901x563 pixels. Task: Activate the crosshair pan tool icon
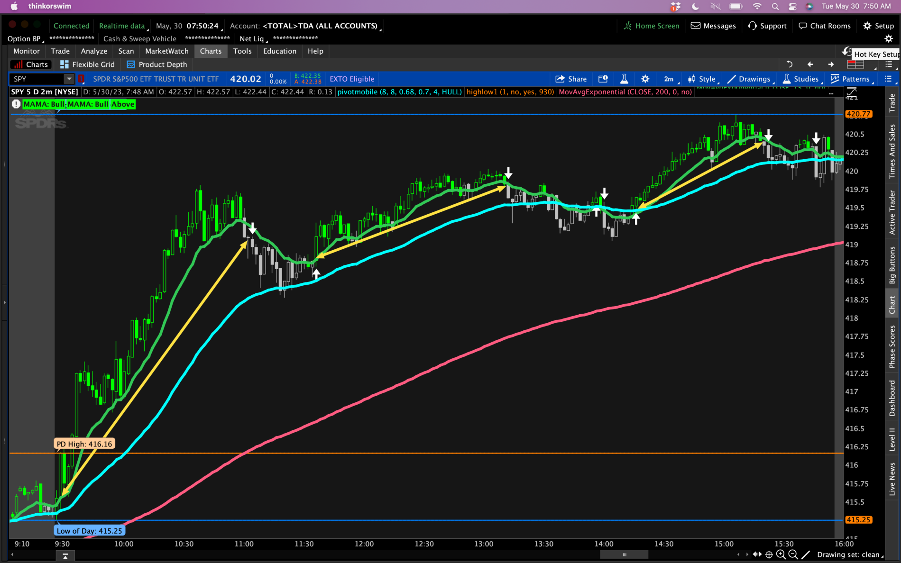pyautogui.click(x=769, y=554)
